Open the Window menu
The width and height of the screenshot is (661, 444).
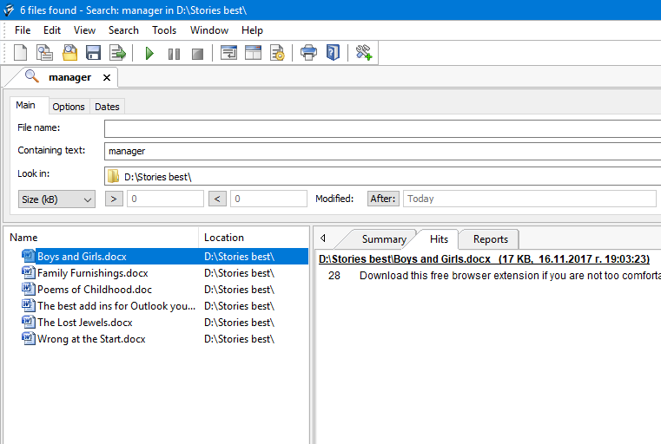coord(209,30)
